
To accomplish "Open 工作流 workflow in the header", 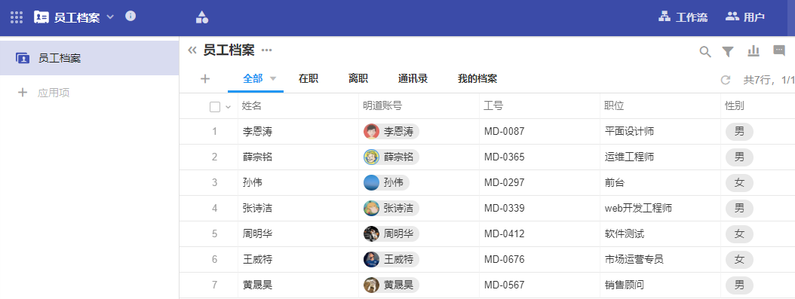I will 683,17.
